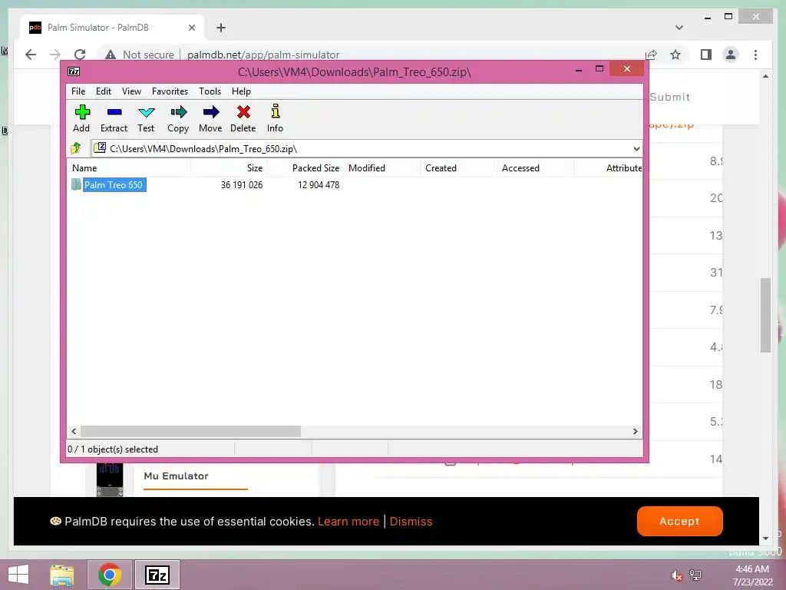The height and width of the screenshot is (590, 786).
Task: Select the Copy toolbar icon
Action: coord(178,112)
